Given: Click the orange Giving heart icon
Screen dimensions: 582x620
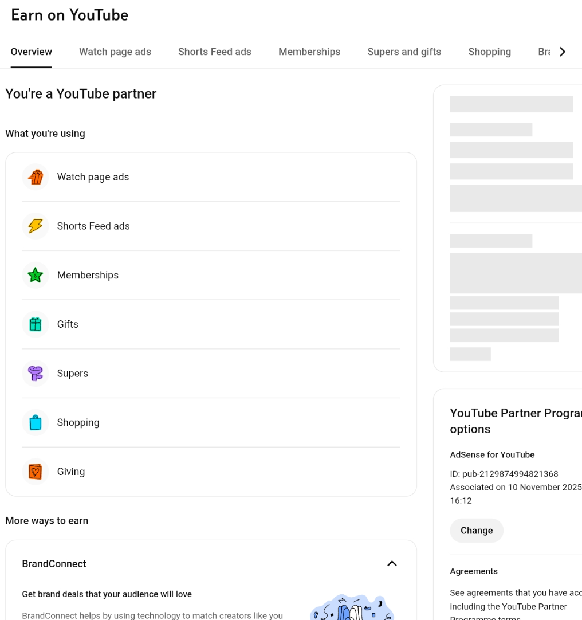Looking at the screenshot, I should (36, 472).
